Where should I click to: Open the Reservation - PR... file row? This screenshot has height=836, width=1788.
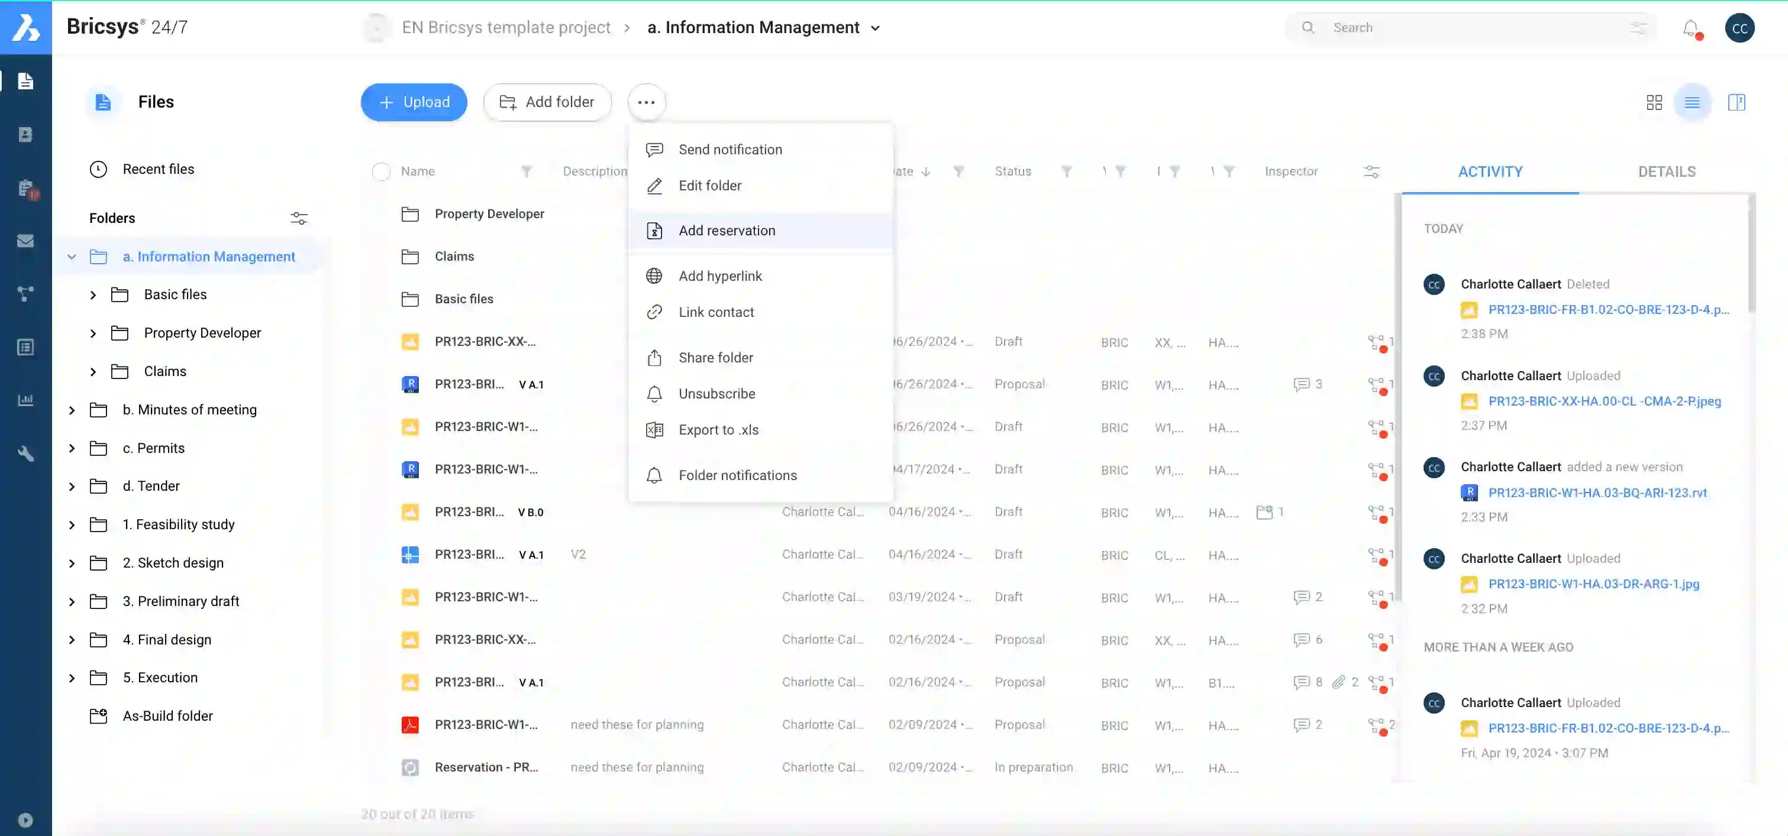tap(877, 767)
